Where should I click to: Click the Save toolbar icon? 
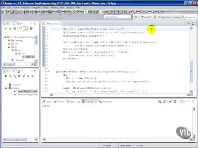pos(12,12)
